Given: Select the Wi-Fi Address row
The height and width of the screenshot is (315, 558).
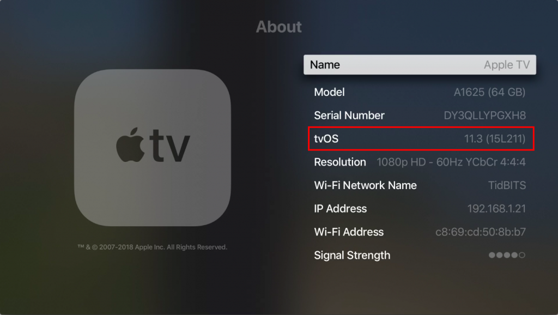Looking at the screenshot, I should click(x=420, y=232).
